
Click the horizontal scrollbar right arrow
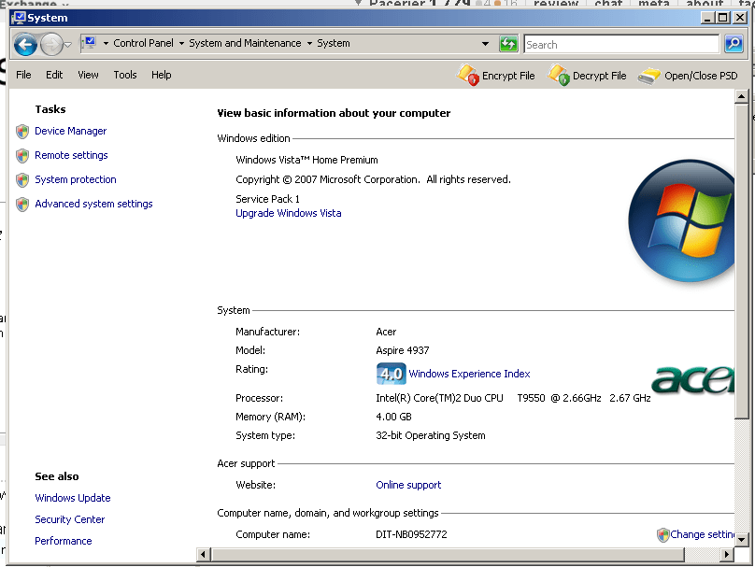(727, 555)
